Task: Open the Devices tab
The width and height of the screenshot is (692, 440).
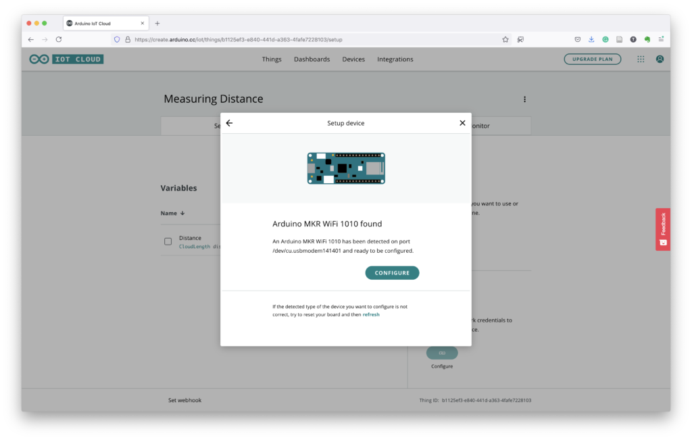Action: tap(353, 59)
